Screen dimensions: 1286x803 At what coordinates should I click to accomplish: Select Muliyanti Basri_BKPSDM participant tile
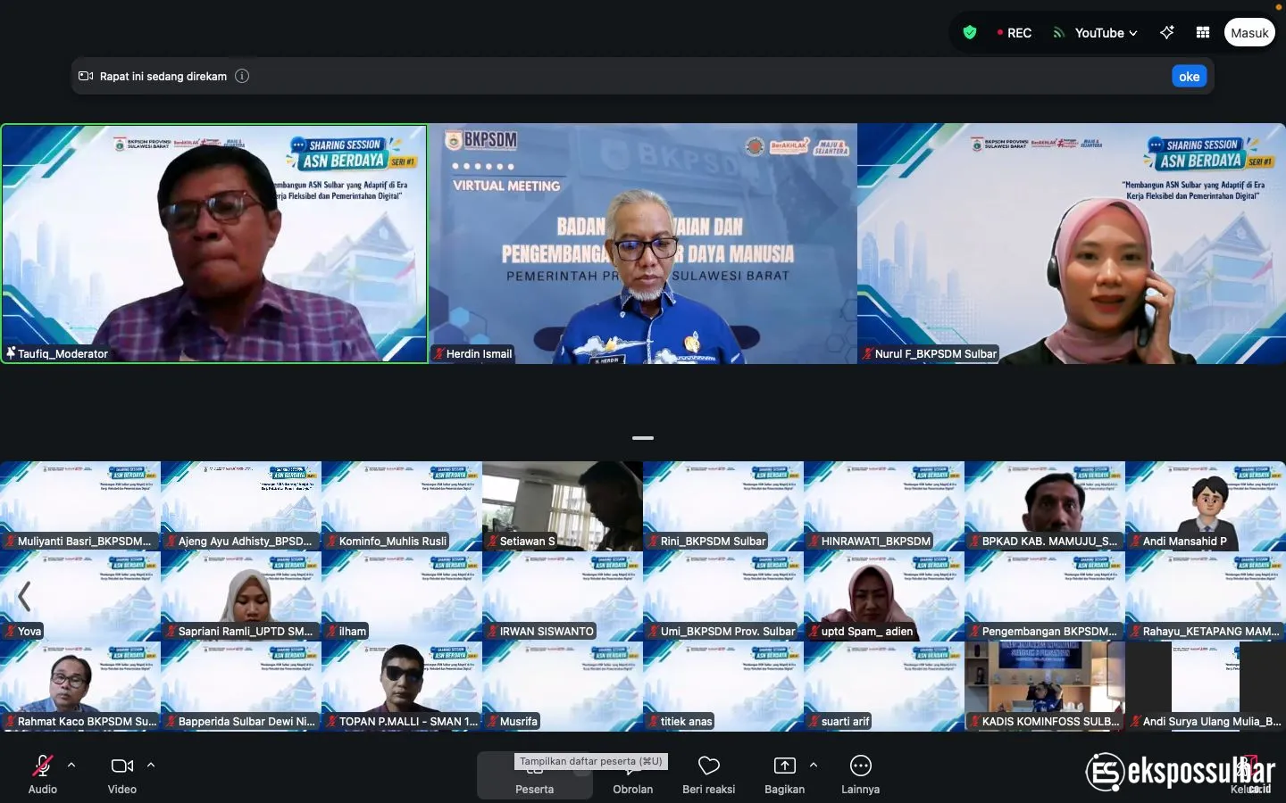(80, 506)
